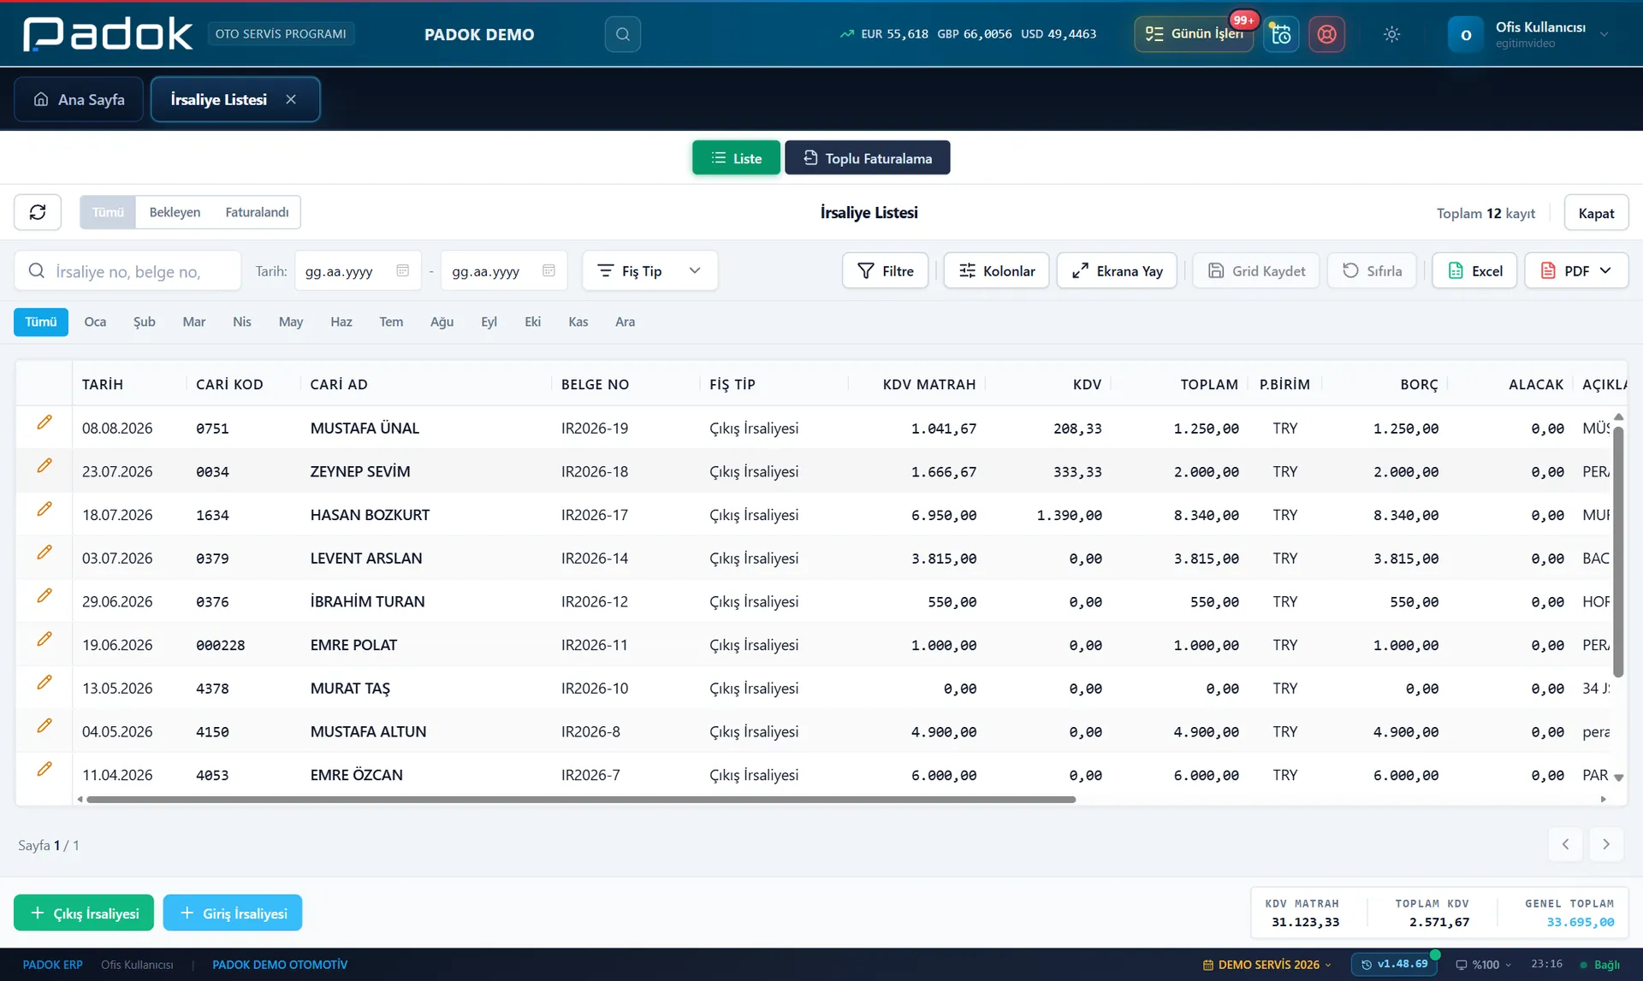This screenshot has width=1643, height=981.
Task: Focus the İrsaliye no search field
Action: 128,271
